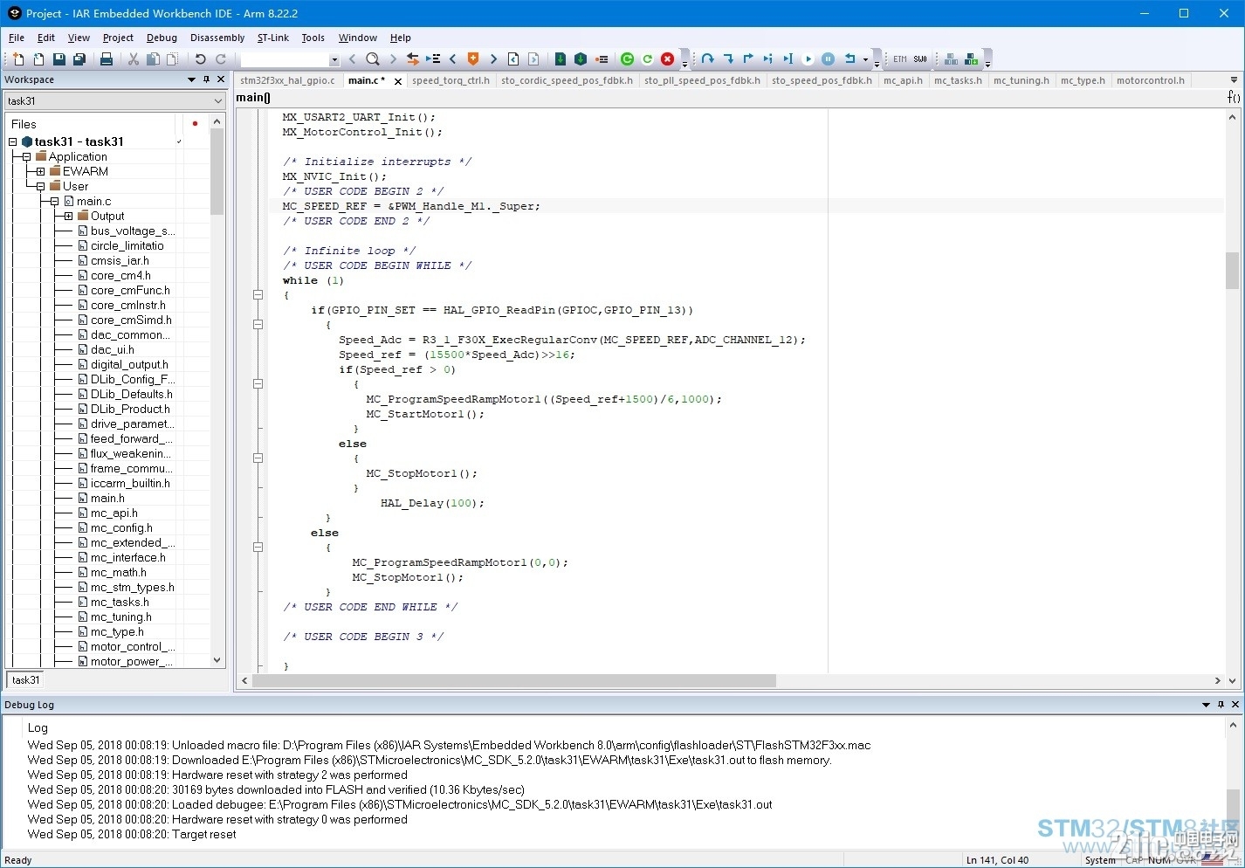
Task: Open the Workspace panel options dropdown arrow
Action: pos(191,79)
